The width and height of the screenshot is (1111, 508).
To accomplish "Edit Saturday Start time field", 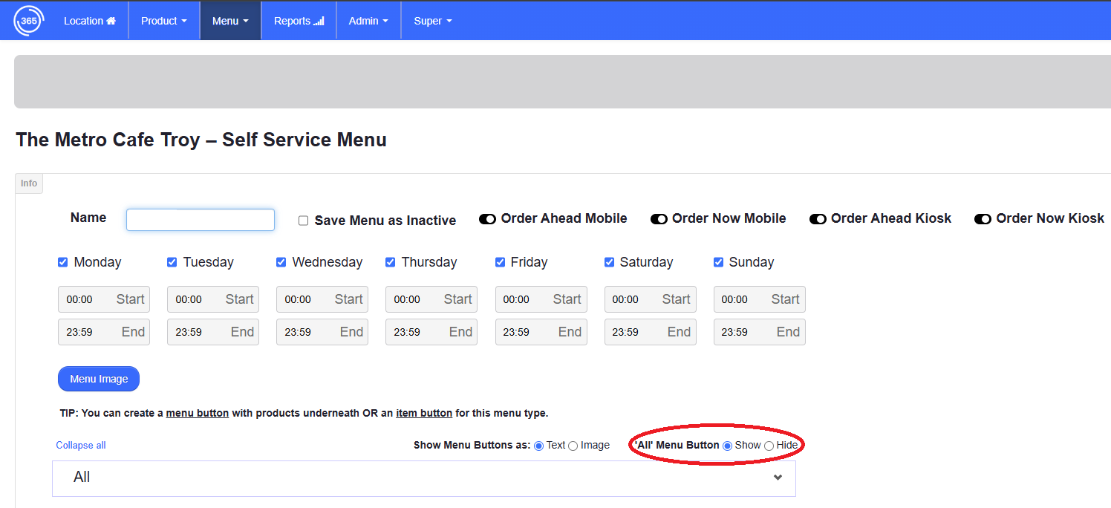I will [651, 299].
